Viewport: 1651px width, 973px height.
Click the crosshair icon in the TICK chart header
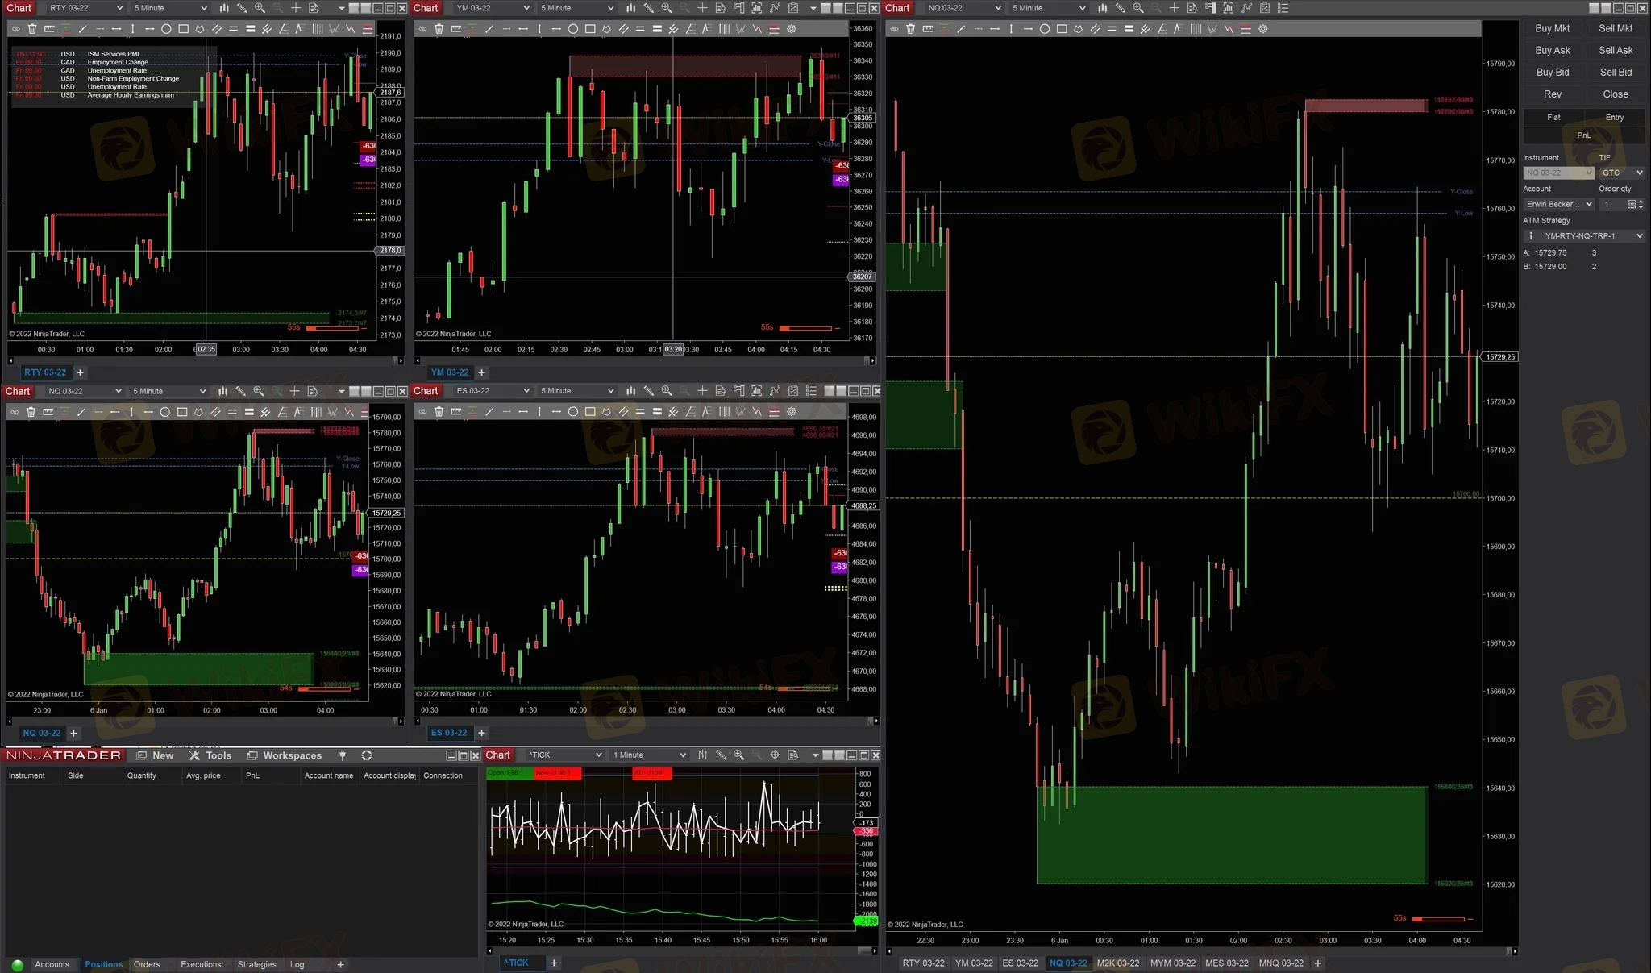[x=775, y=755]
